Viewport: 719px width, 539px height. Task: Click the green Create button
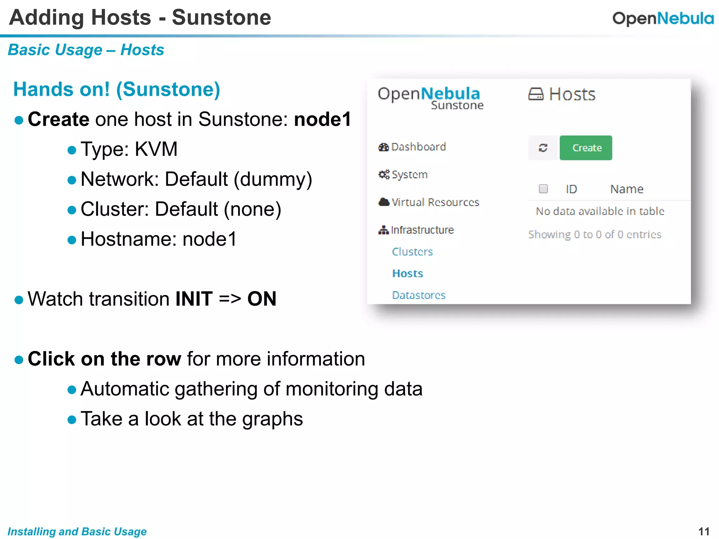click(x=586, y=148)
